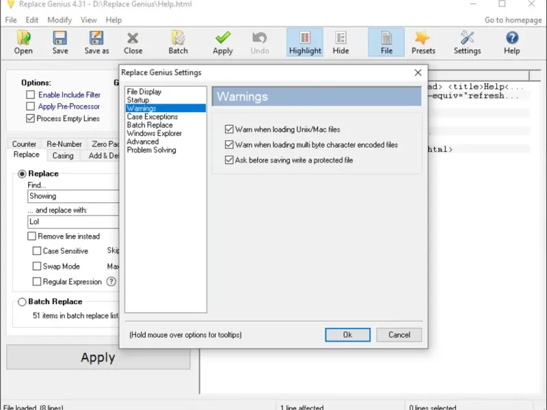Confirm settings with the Ok button

(347, 335)
